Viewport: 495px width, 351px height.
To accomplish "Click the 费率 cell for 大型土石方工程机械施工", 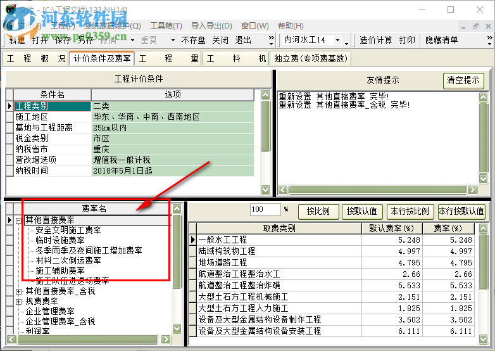I will [x=448, y=297].
